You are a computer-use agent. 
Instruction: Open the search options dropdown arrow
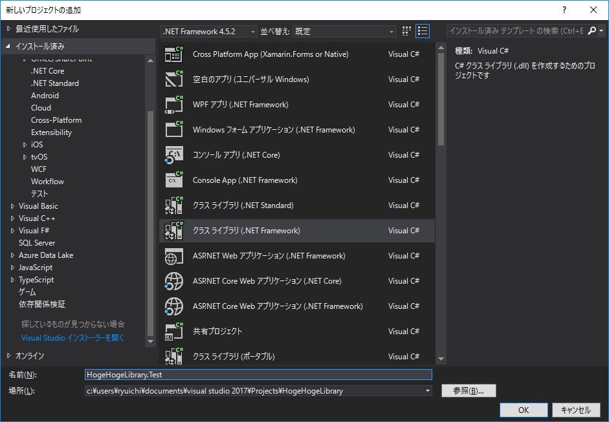point(601,30)
